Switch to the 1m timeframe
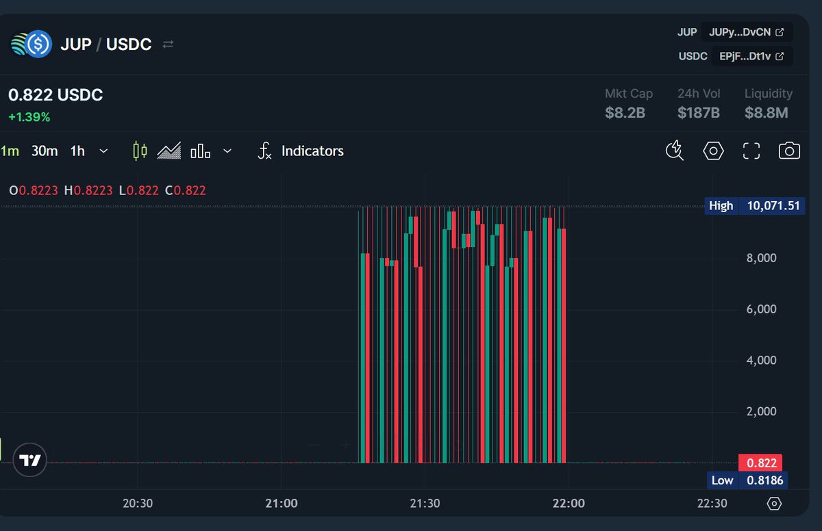 click(x=10, y=151)
